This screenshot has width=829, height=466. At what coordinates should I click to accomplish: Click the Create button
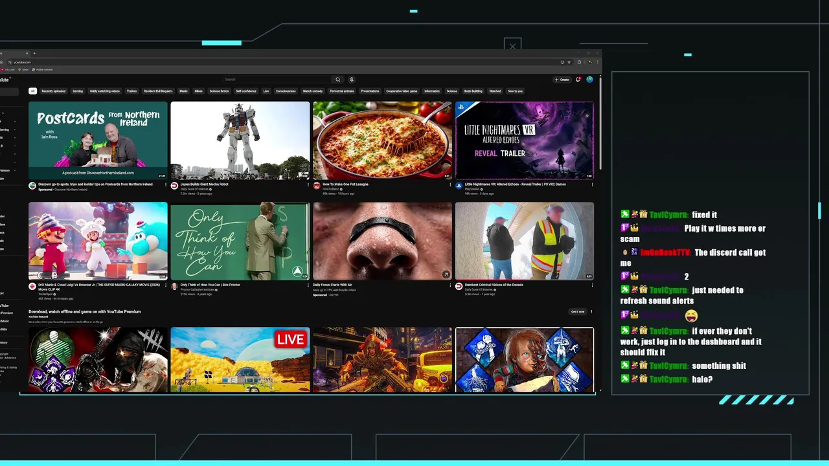click(562, 80)
